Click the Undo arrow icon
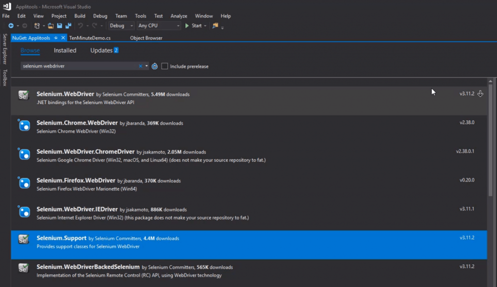Screen dimensions: 497x287 point(81,26)
